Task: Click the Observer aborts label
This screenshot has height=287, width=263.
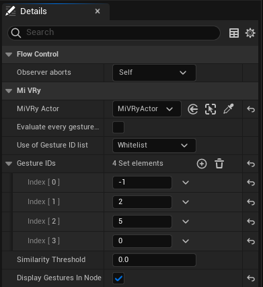Action: click(x=44, y=72)
